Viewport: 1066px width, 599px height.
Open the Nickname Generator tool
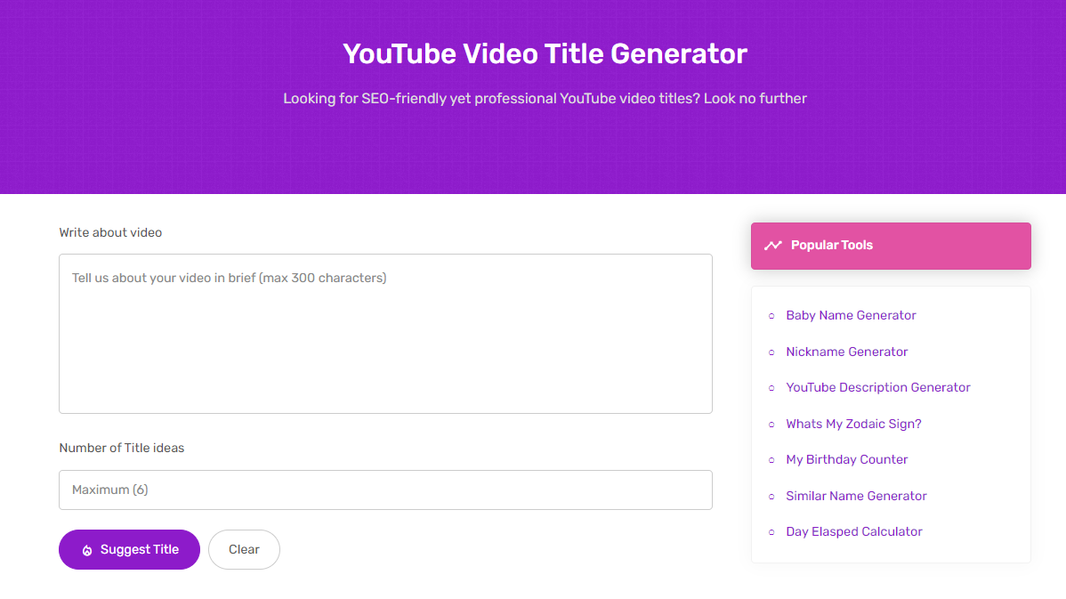(x=846, y=352)
